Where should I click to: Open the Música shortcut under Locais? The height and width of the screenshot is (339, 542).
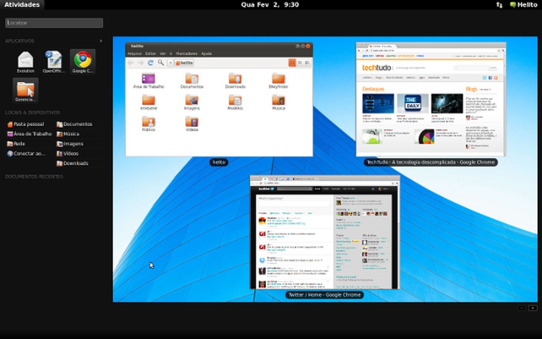(70, 134)
